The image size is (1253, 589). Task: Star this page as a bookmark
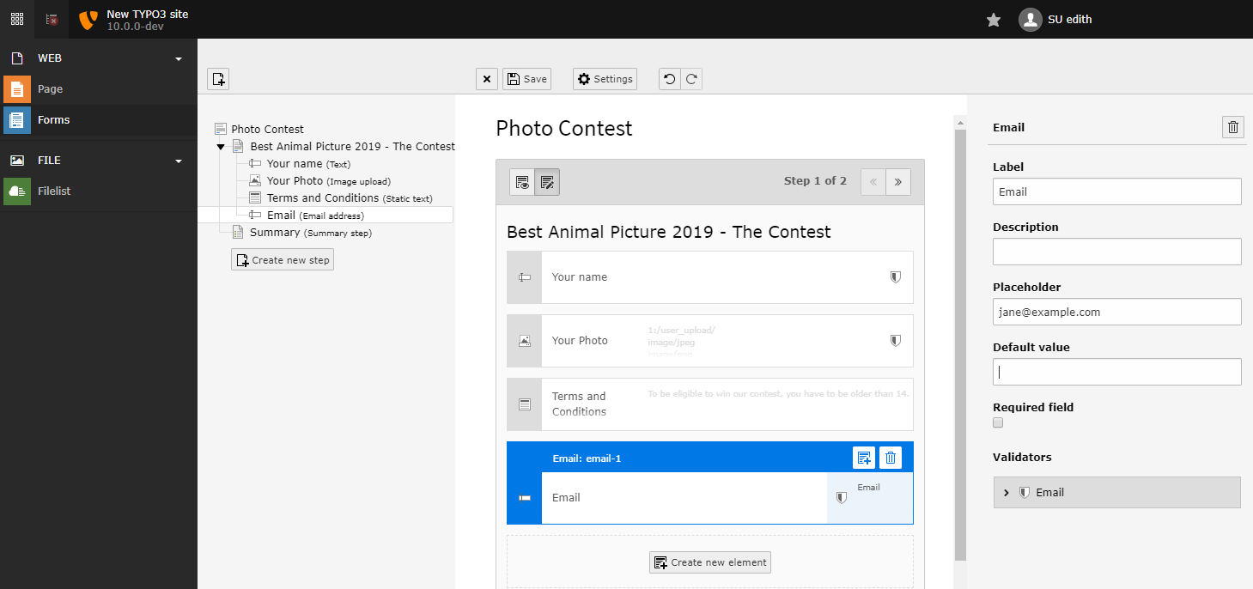pyautogui.click(x=993, y=18)
